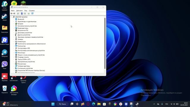Click the battery icon in system tray
Image resolution: width=190 pixels, height=107 pixels.
pos(178,104)
